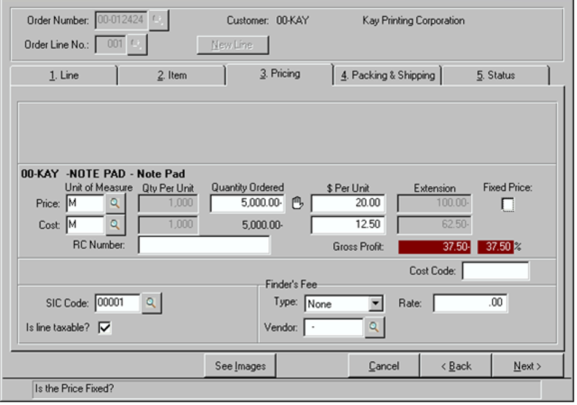
Task: Click the Order Line No. field
Action: 110,44
